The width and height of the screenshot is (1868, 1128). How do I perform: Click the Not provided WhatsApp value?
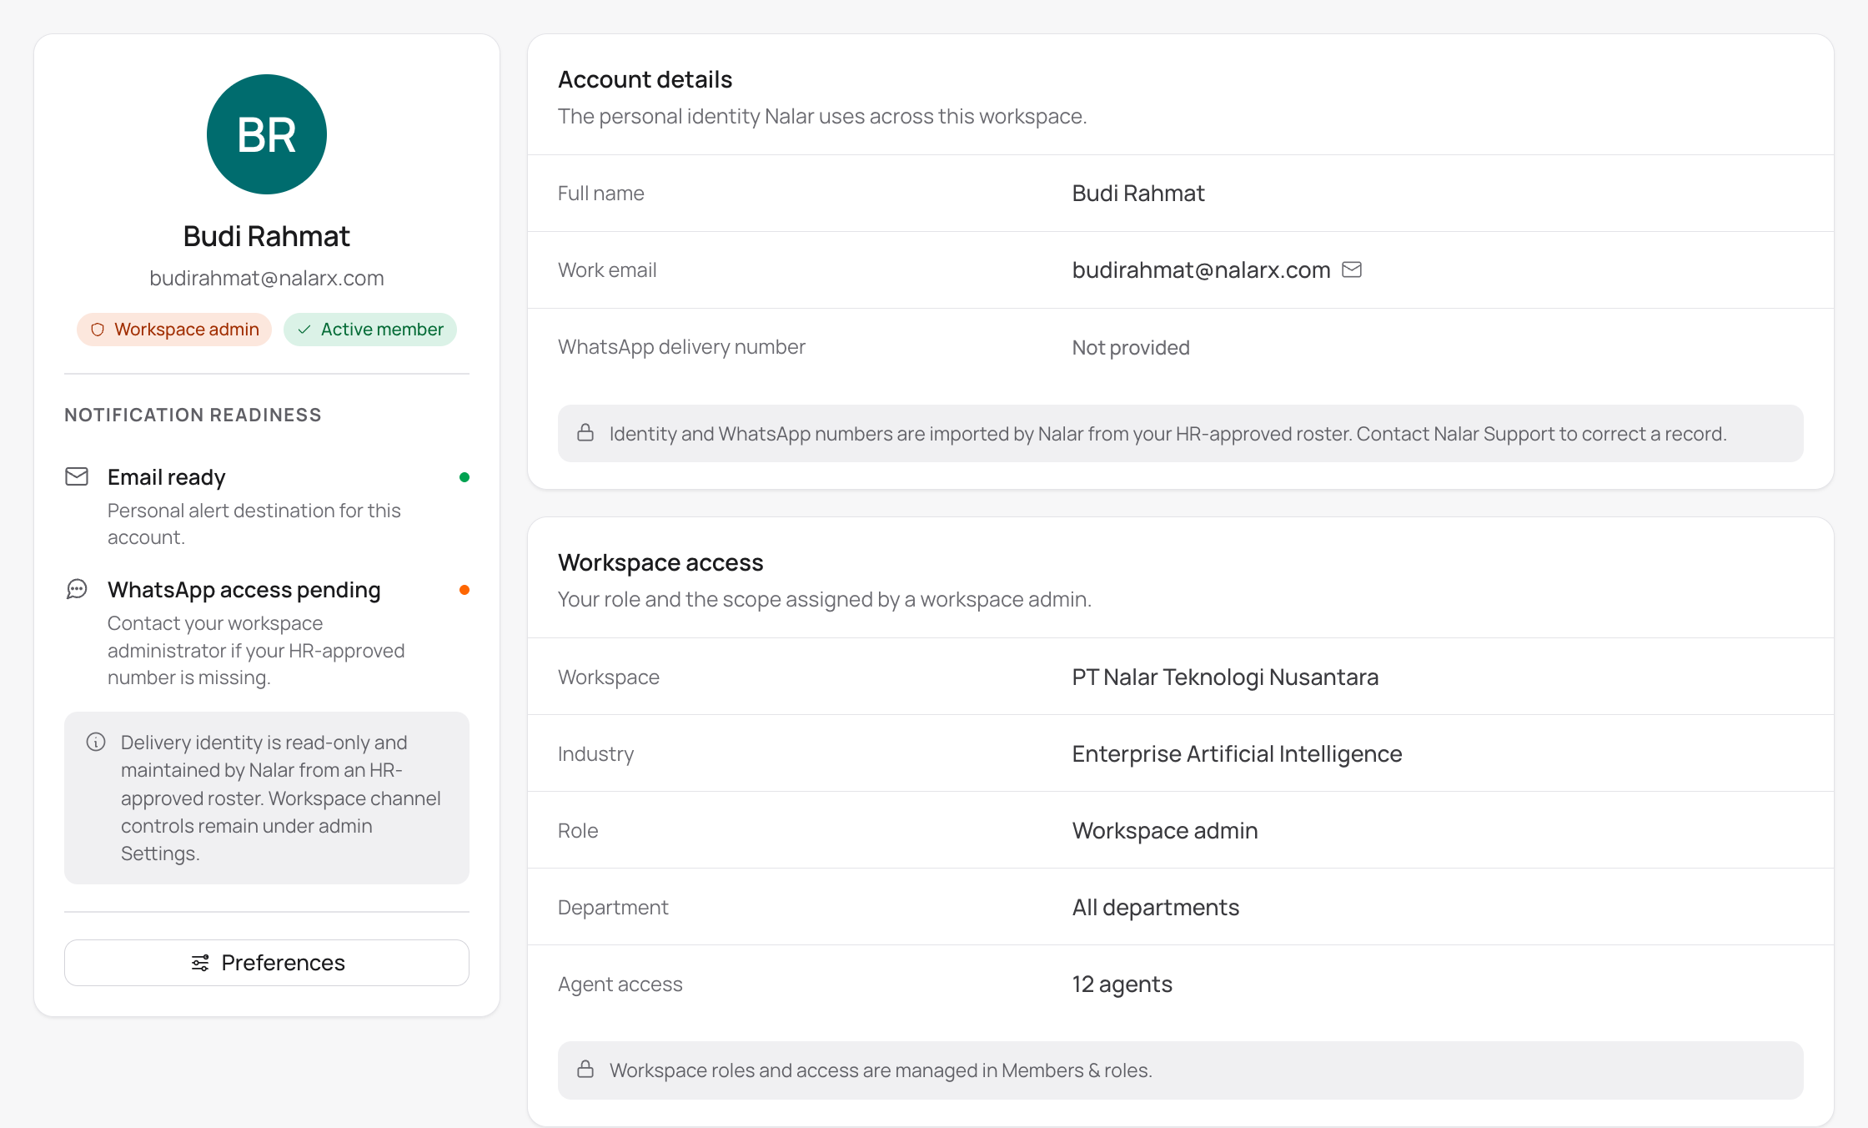pyautogui.click(x=1131, y=347)
